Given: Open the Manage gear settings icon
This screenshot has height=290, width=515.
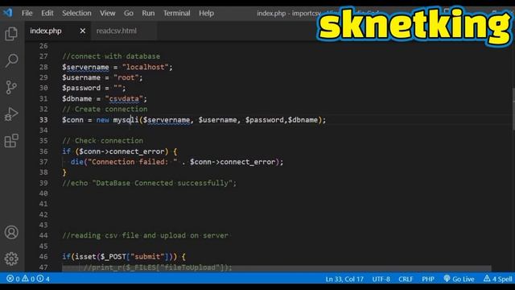Looking at the screenshot, I should click(x=11, y=259).
